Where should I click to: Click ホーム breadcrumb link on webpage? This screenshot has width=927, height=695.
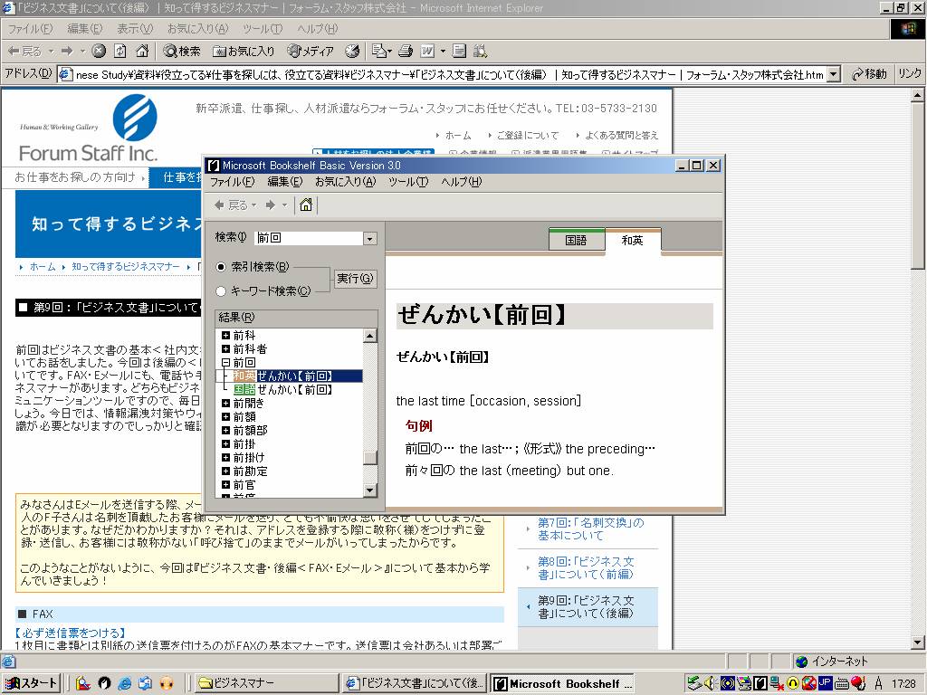point(43,267)
